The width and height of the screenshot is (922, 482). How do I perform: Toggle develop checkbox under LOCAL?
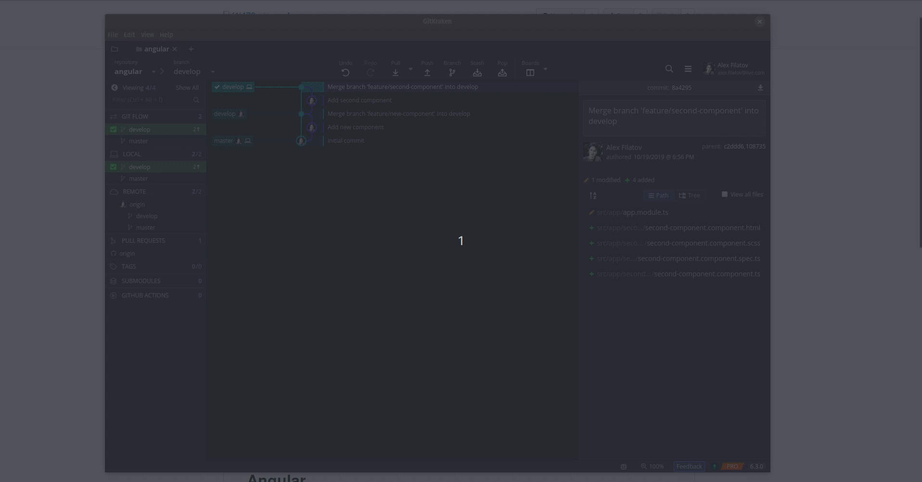[x=113, y=167]
